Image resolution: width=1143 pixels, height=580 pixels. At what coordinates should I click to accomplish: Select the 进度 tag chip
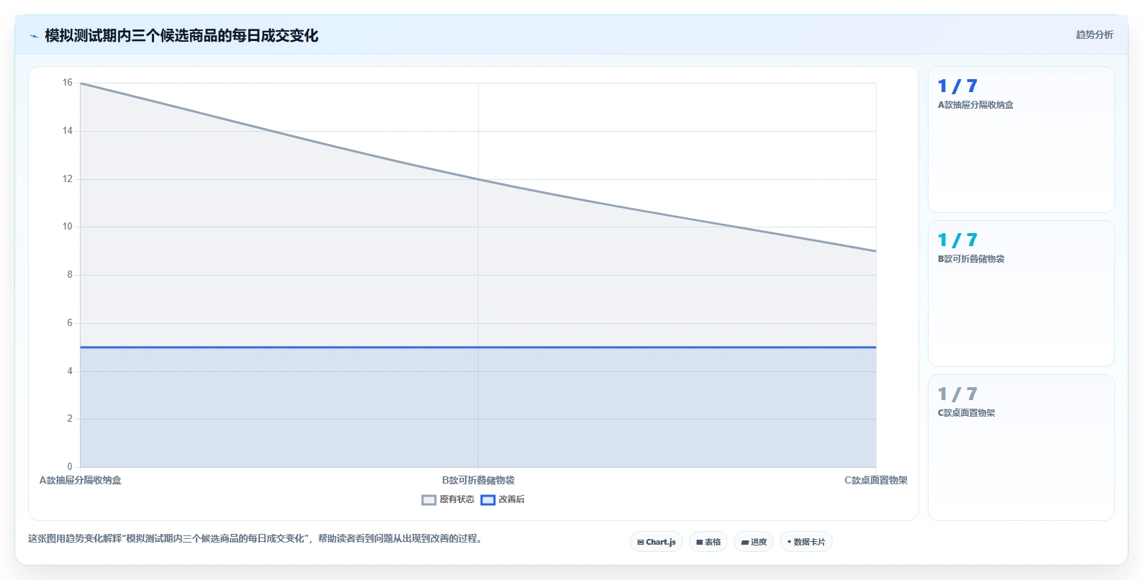click(x=754, y=542)
